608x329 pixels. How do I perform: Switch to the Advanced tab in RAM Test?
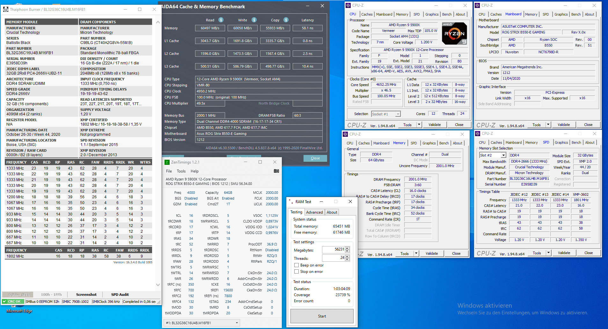pyautogui.click(x=314, y=212)
